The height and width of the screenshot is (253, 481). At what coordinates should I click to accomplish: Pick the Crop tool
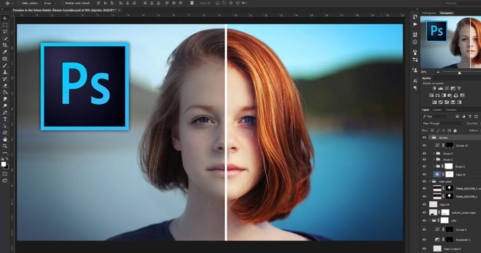tap(5, 45)
